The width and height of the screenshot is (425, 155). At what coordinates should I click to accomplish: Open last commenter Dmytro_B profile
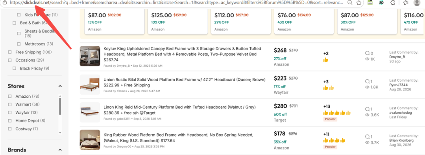tap(397, 57)
